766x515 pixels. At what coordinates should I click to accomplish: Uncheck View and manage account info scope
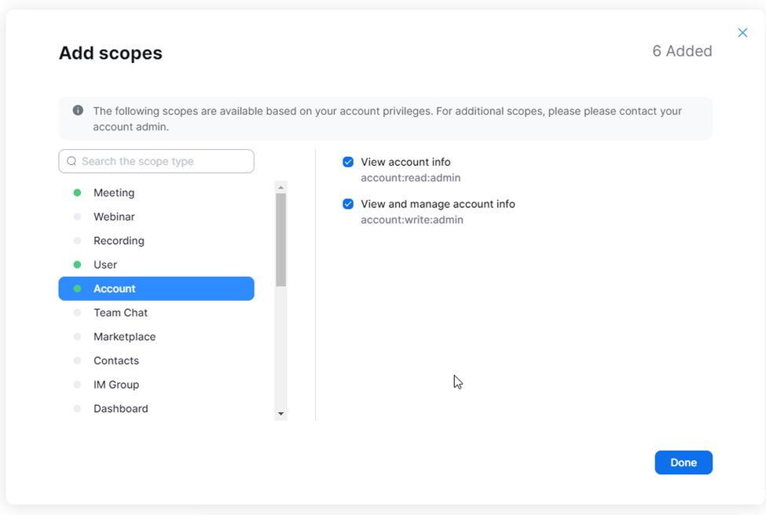pos(348,204)
